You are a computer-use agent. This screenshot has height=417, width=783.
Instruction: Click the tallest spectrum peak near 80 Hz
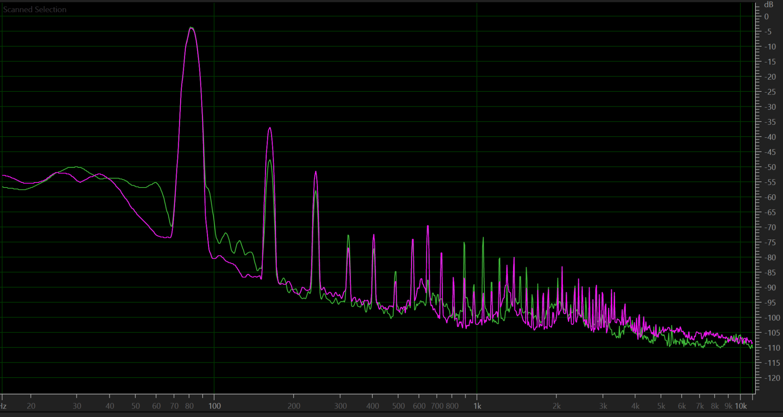pos(191,28)
